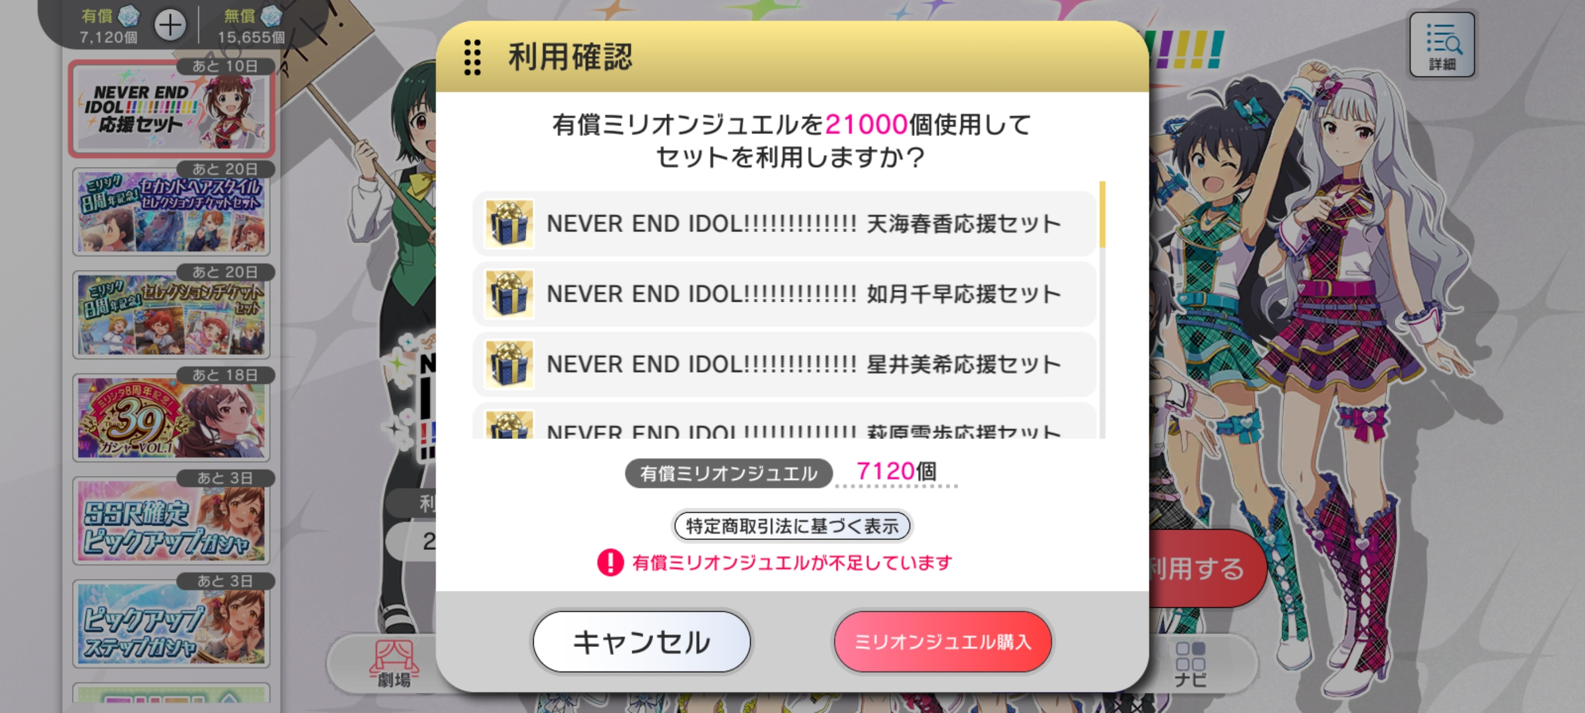Tap the red exclamation warning icon

610,562
